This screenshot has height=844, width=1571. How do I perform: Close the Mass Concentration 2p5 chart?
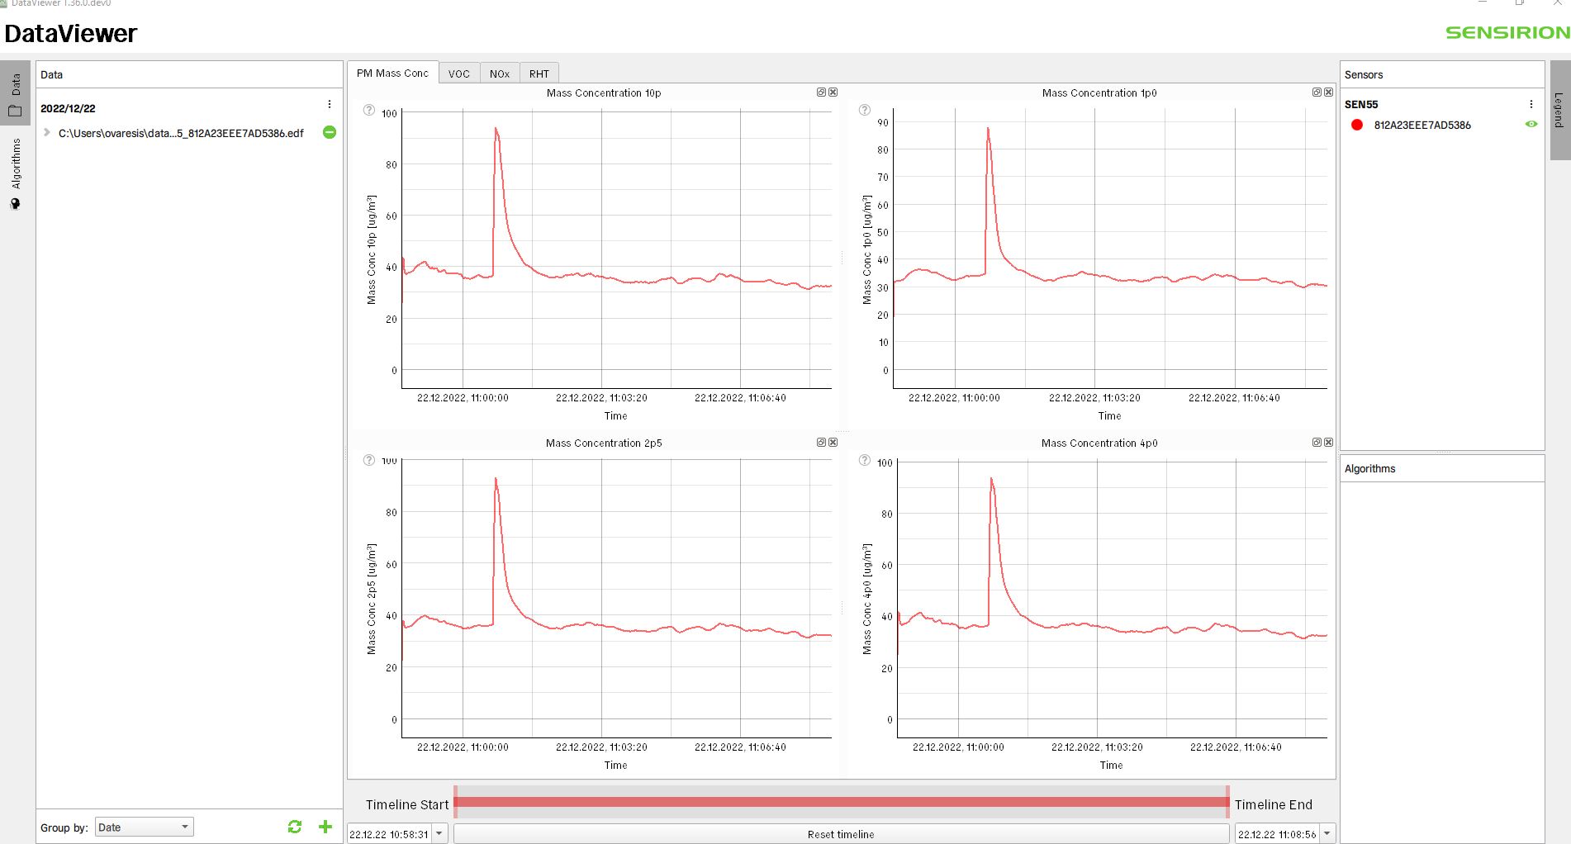(x=833, y=443)
